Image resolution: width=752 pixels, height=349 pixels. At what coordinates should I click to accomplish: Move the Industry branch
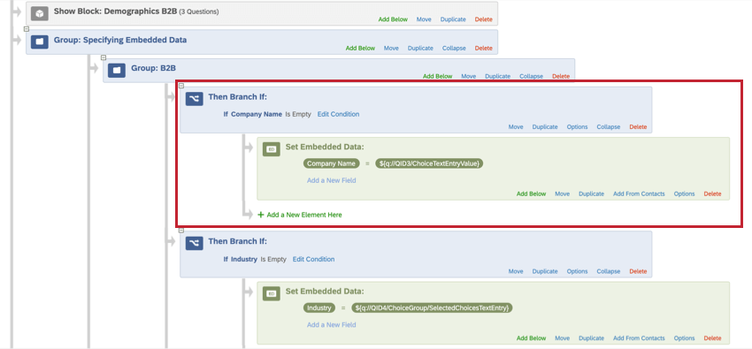coord(516,271)
